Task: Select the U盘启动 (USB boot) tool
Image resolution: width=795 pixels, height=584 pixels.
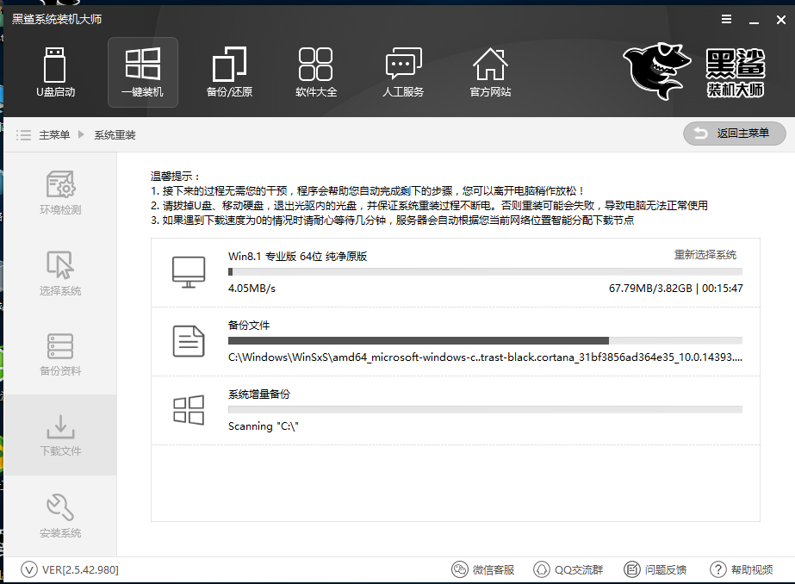Action: (53, 71)
